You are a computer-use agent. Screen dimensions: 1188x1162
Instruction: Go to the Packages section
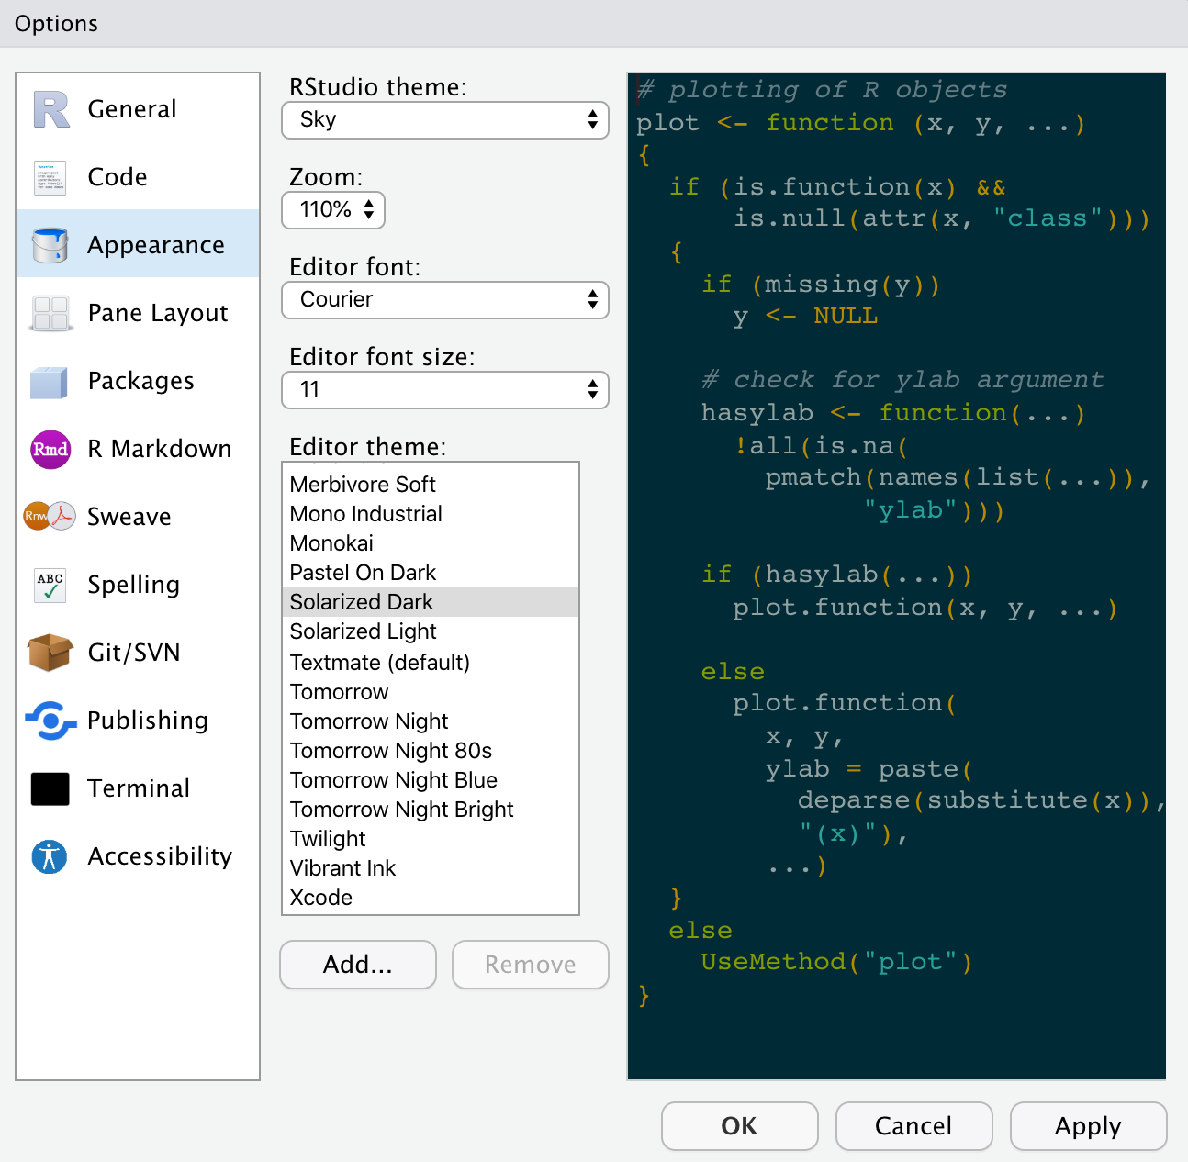tap(138, 381)
